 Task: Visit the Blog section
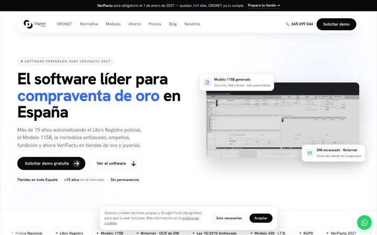point(173,24)
